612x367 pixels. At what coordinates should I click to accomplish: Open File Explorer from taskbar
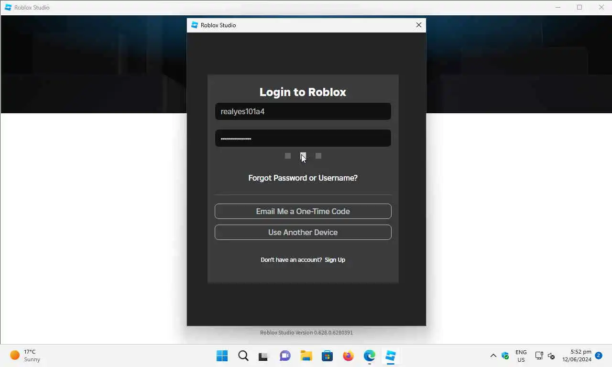click(306, 356)
